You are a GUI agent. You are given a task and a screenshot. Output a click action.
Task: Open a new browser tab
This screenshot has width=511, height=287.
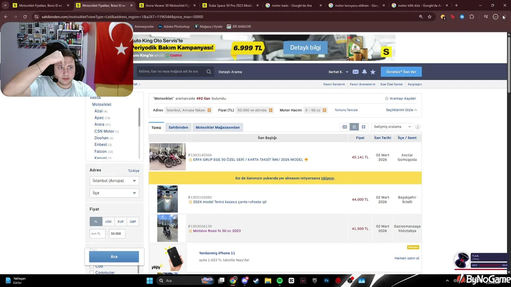456,6
